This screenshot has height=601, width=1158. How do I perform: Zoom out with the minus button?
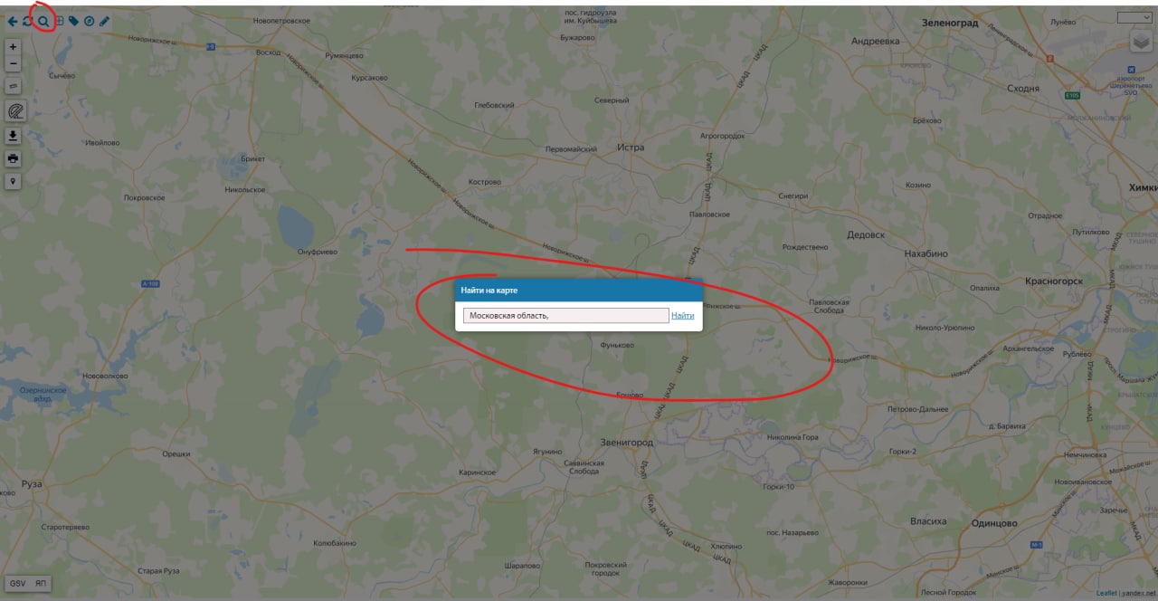pos(14,64)
